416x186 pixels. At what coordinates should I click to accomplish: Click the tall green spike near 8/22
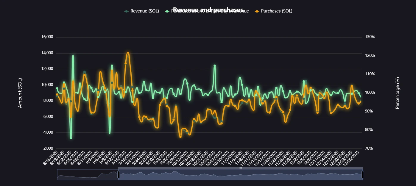[x=72, y=55]
